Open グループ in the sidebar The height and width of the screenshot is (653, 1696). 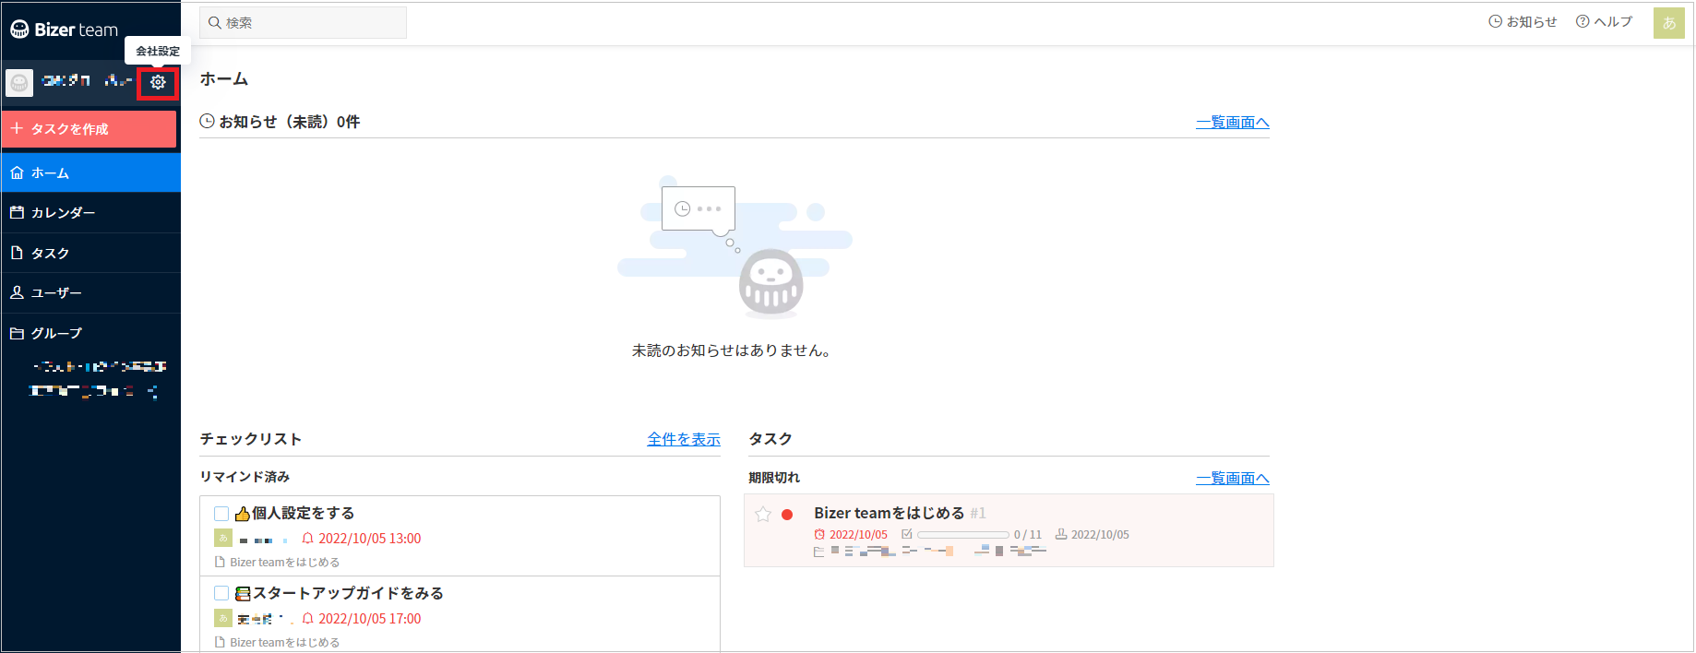click(x=90, y=333)
